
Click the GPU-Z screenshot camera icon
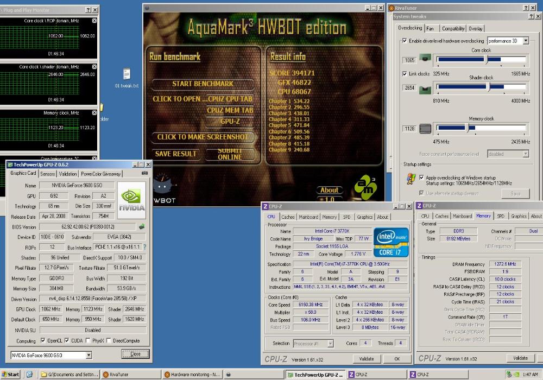[x=145, y=173]
